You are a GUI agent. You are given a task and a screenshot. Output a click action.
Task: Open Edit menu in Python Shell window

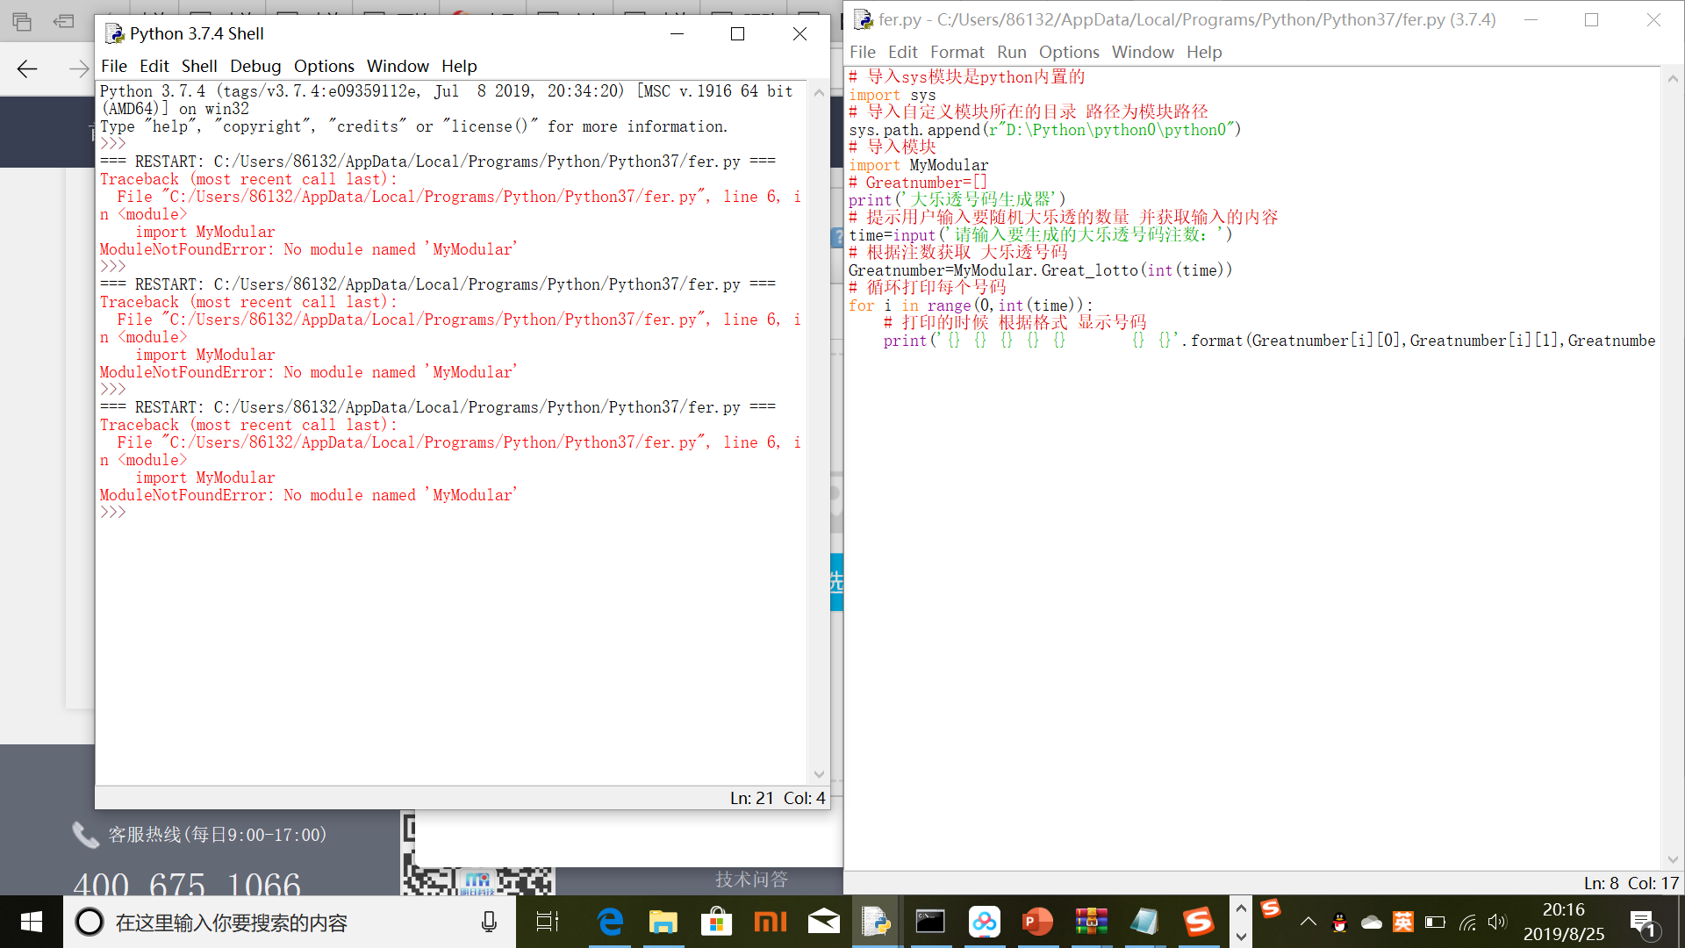(x=154, y=66)
